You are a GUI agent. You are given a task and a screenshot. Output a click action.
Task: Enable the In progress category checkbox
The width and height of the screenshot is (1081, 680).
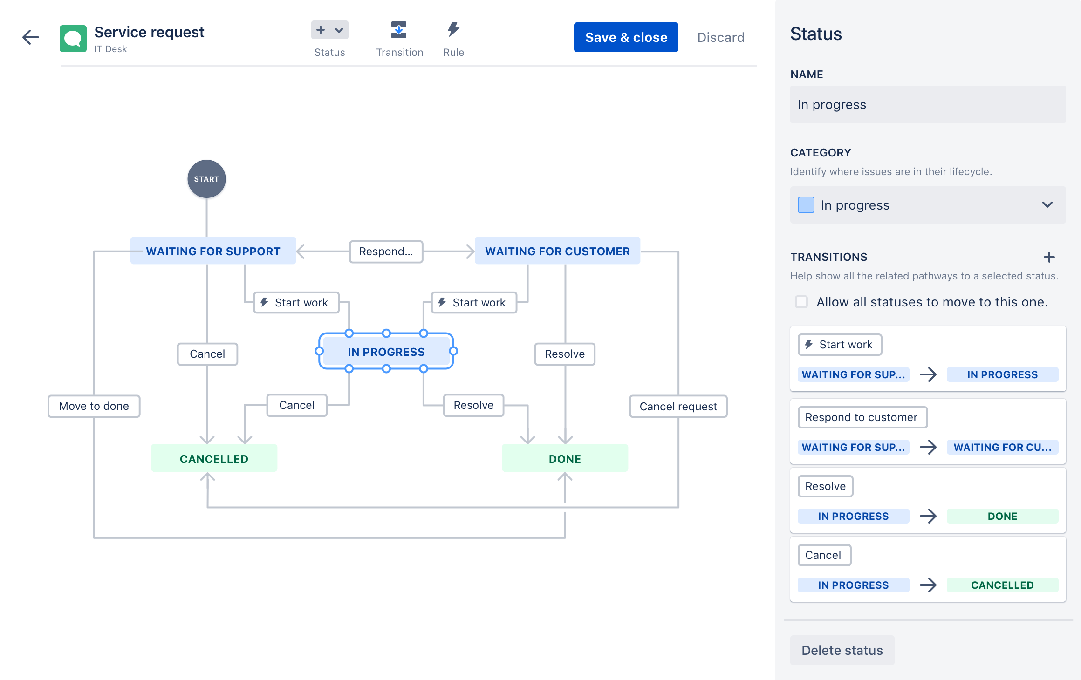click(806, 204)
